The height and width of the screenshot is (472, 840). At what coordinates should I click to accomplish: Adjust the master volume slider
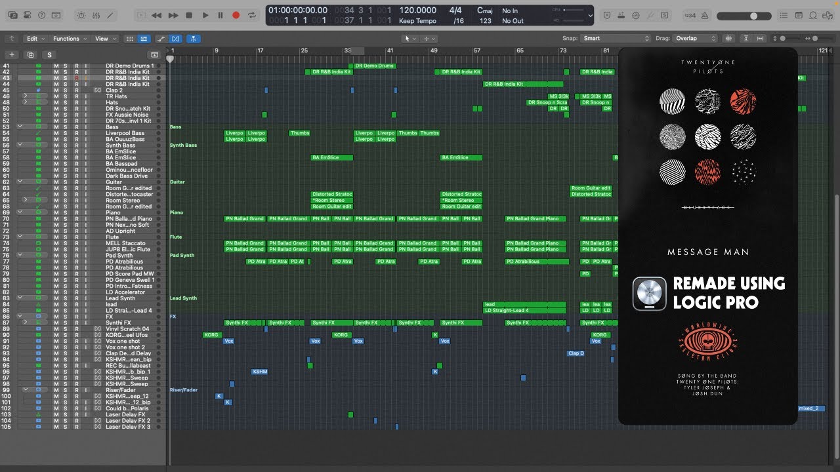point(745,15)
